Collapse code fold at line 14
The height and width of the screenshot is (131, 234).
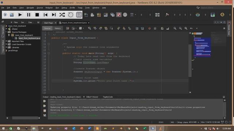click(49, 53)
